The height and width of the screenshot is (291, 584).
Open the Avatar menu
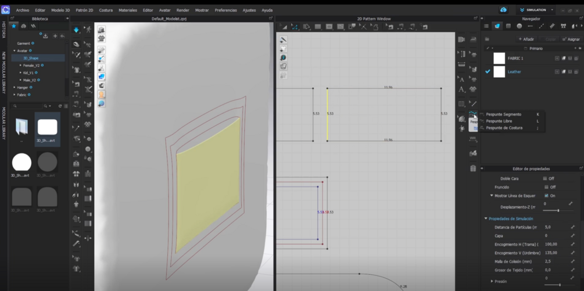[164, 10]
